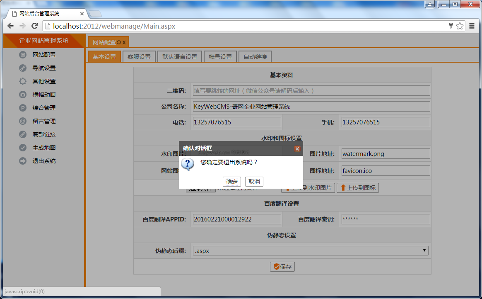Click the Chrome user profile icon
The width and height of the screenshot is (482, 299).
pos(430,4)
